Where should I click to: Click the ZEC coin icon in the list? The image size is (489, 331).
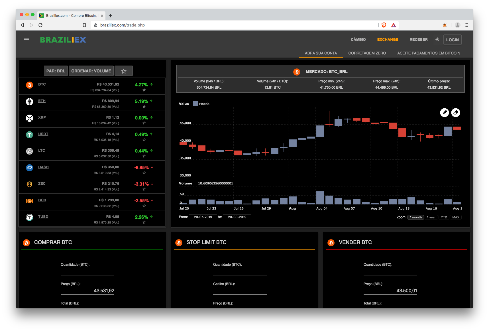tap(30, 184)
